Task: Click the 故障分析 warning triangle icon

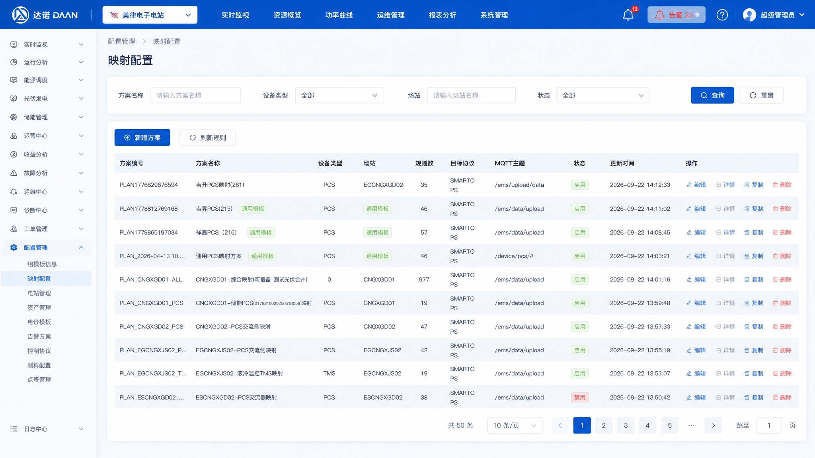Action: click(14, 173)
